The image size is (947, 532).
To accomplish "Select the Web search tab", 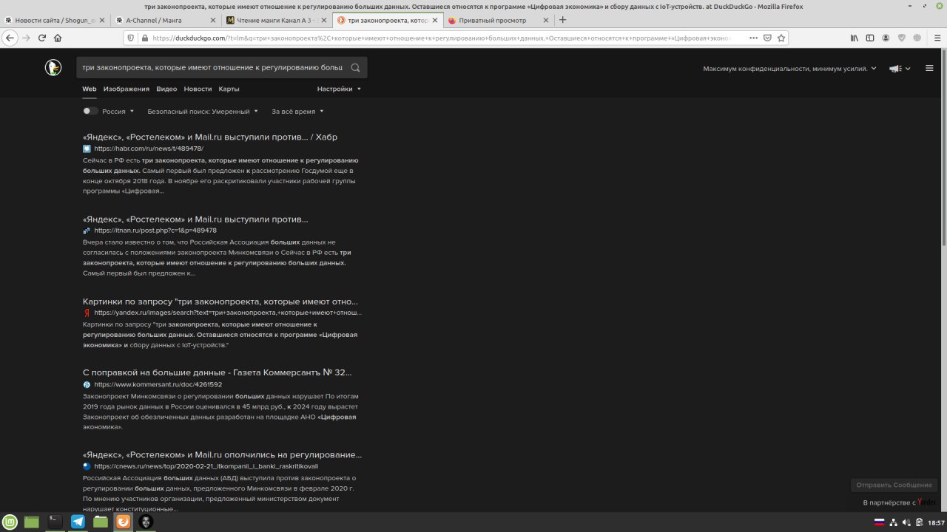I will (90, 89).
